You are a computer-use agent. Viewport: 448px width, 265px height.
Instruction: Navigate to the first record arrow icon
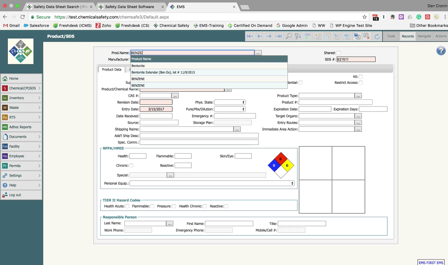point(250,36)
